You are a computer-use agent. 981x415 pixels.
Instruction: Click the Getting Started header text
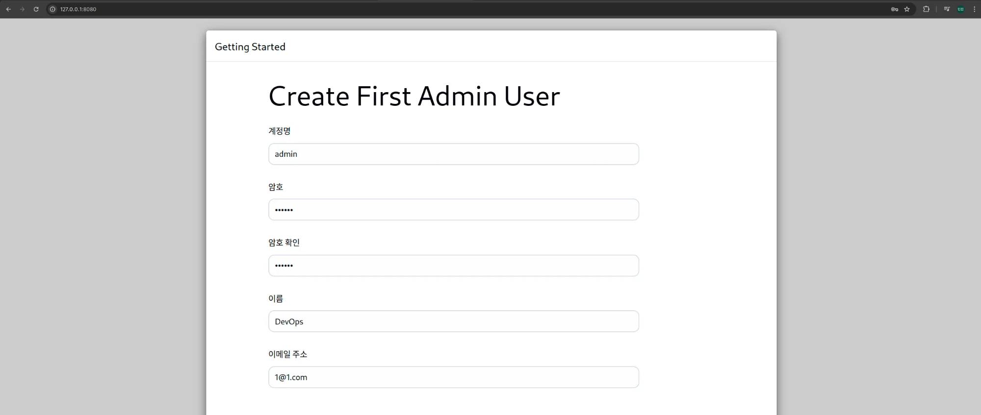(250, 47)
